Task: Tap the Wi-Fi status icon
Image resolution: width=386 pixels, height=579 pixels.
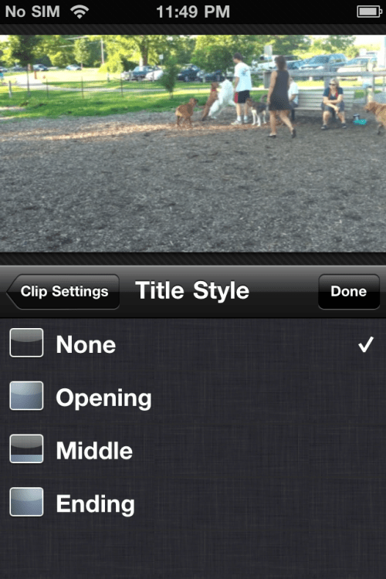Action: click(80, 12)
